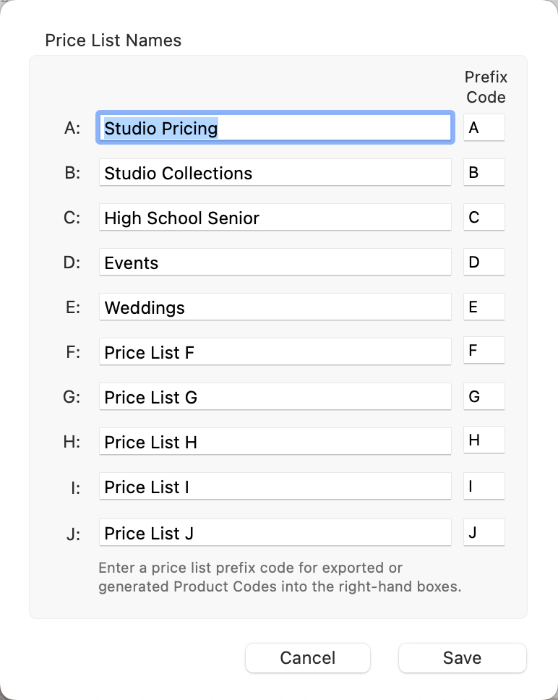This screenshot has height=700, width=558.
Task: Focus prefix code box containing G
Action: (484, 396)
